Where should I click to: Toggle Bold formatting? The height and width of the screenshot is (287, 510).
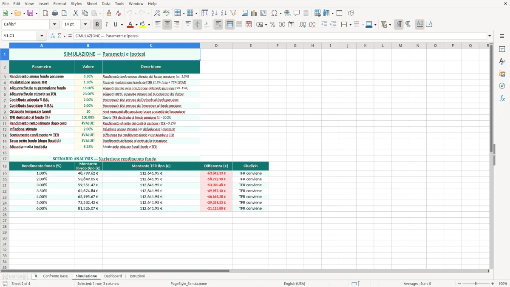97,25
